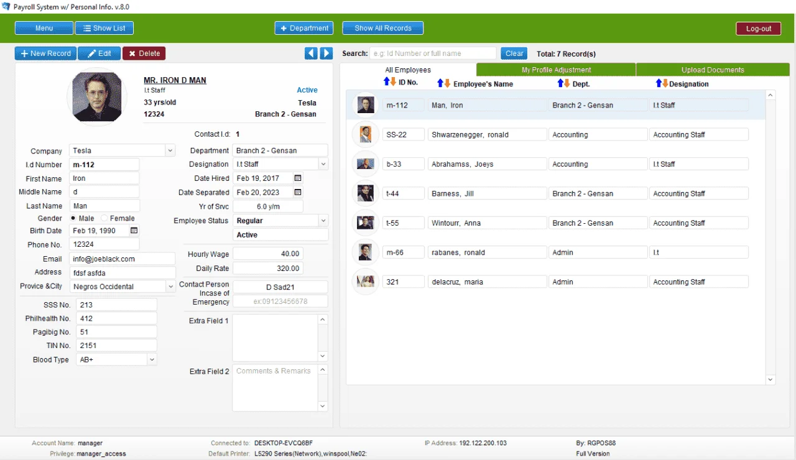Sort Designation column descending orange arrow
796x460 pixels.
[x=665, y=83]
